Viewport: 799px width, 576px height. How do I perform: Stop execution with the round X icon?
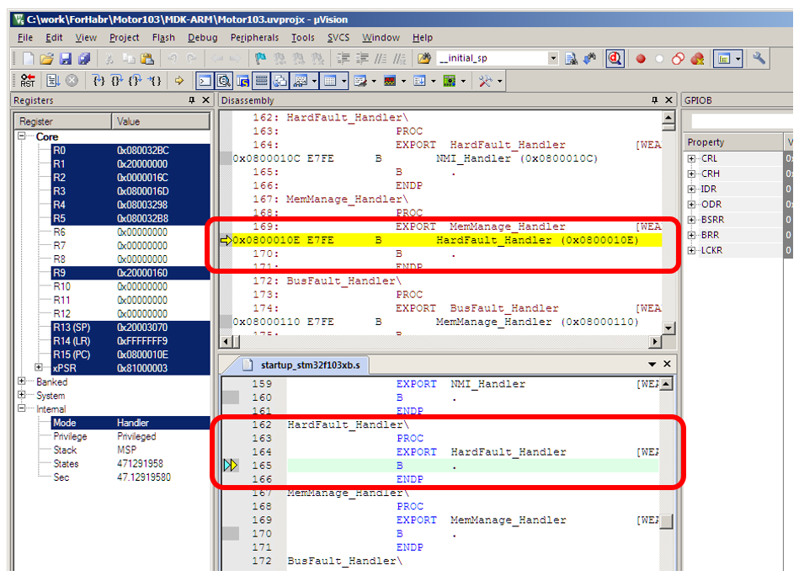72,81
